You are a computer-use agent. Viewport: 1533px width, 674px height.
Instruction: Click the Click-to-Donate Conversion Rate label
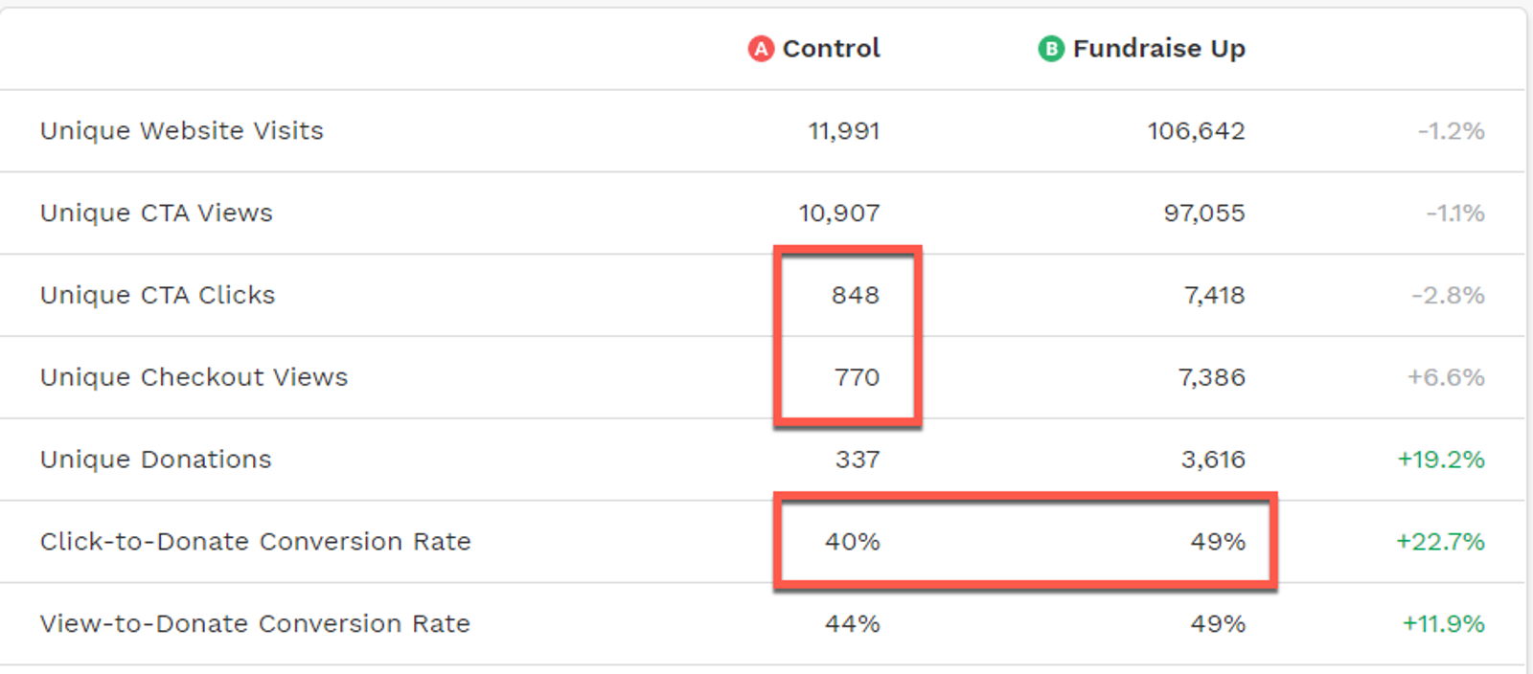click(x=256, y=542)
